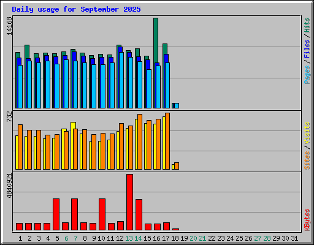Click the tallest green Hits bar on day 16
This screenshot has width=314, height=245.
coord(156,40)
